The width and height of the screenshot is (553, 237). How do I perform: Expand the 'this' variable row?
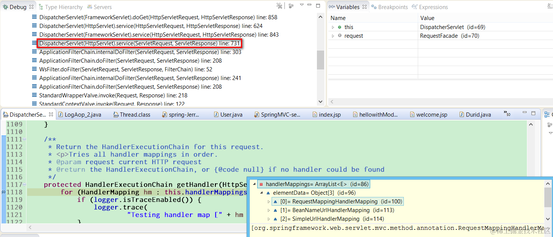(x=333, y=27)
